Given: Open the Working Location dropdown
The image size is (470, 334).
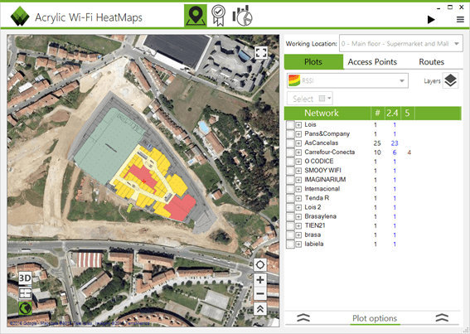Looking at the screenshot, I should [400, 44].
